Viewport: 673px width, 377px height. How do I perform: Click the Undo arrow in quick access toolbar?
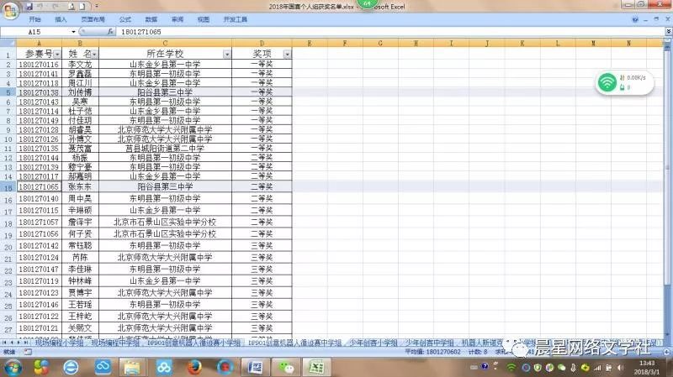point(39,5)
